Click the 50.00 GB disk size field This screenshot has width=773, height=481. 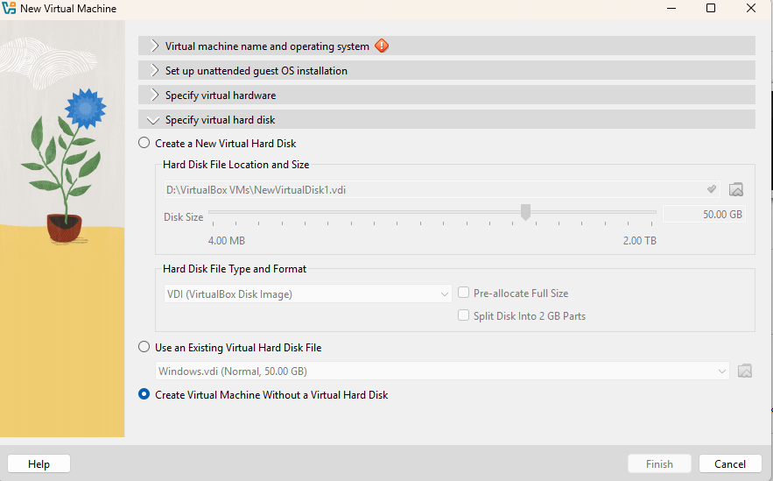point(704,215)
